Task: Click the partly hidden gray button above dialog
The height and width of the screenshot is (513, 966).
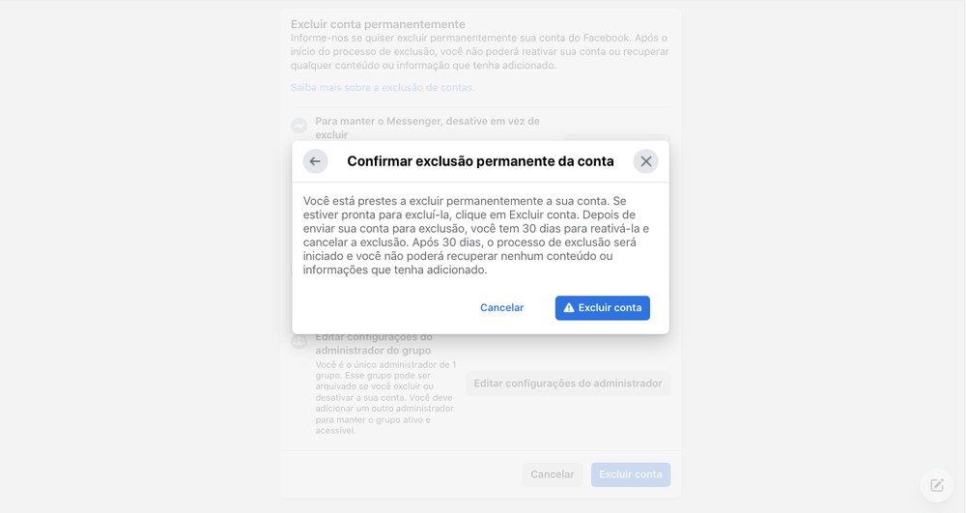Action: [x=616, y=137]
